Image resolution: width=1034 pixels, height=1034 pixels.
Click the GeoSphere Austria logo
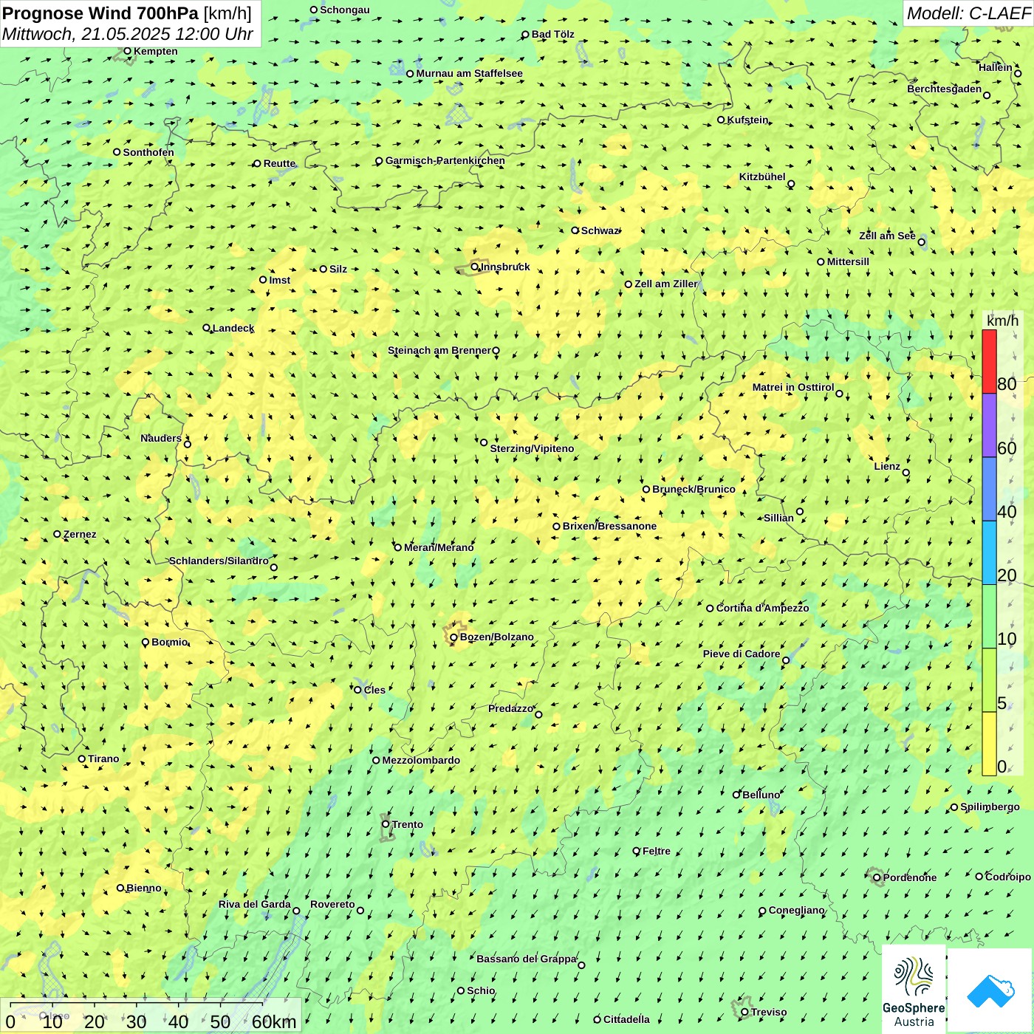914,989
